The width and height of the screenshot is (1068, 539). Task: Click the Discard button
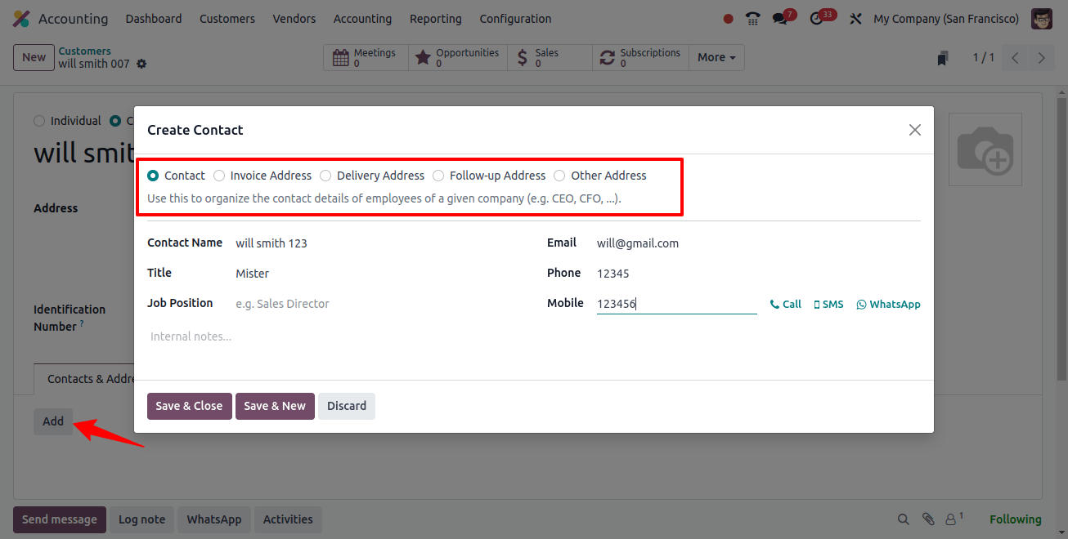click(x=347, y=406)
